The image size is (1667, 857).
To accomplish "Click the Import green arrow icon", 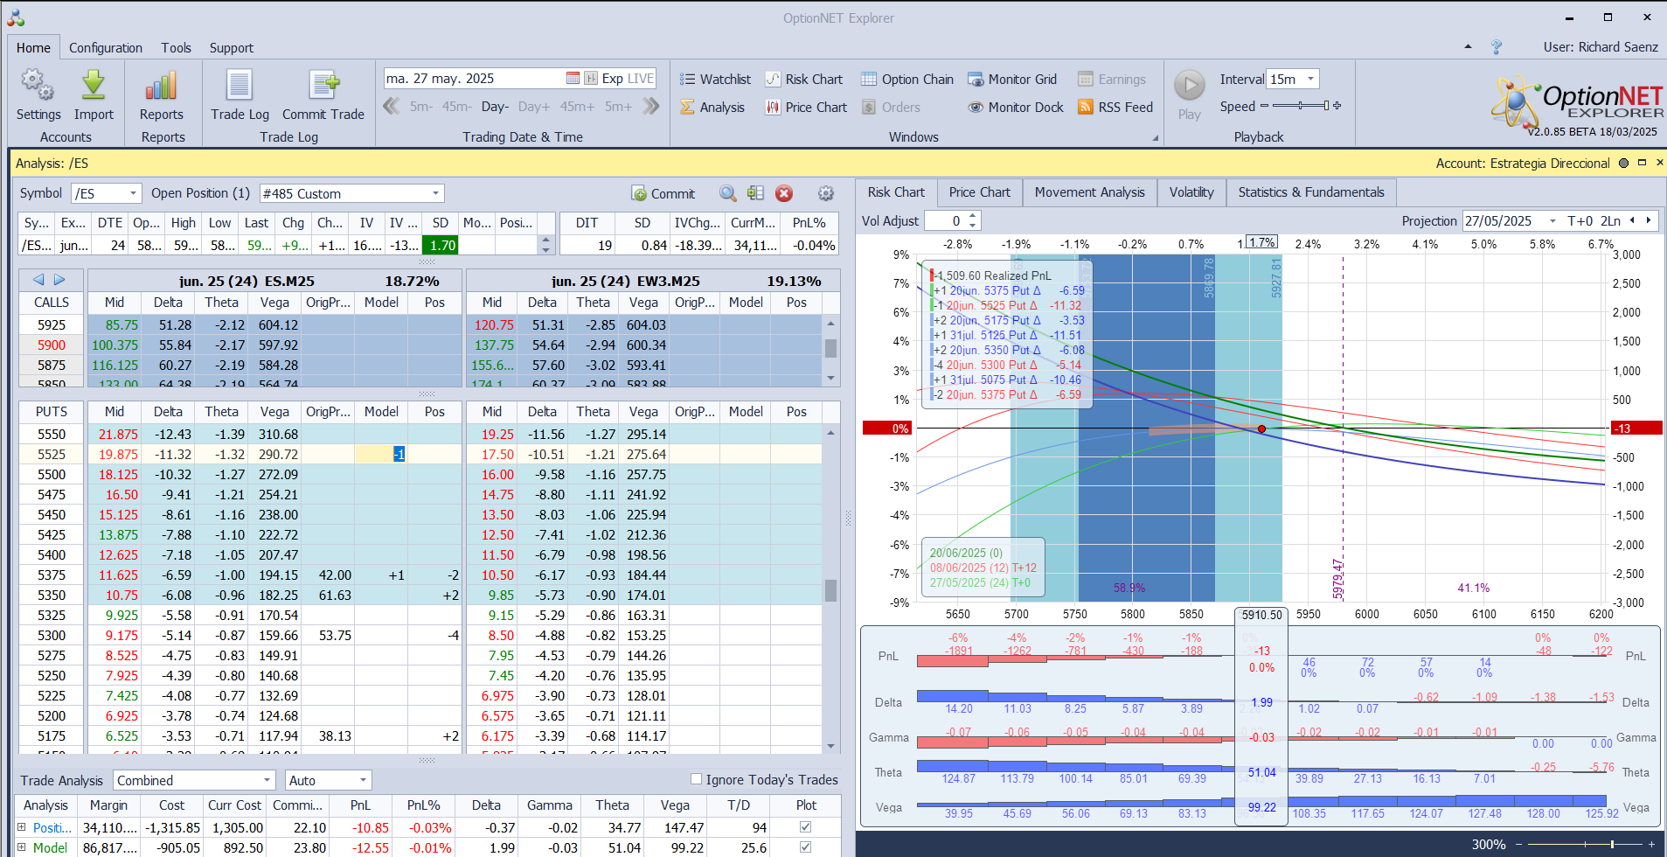I will coord(94,86).
